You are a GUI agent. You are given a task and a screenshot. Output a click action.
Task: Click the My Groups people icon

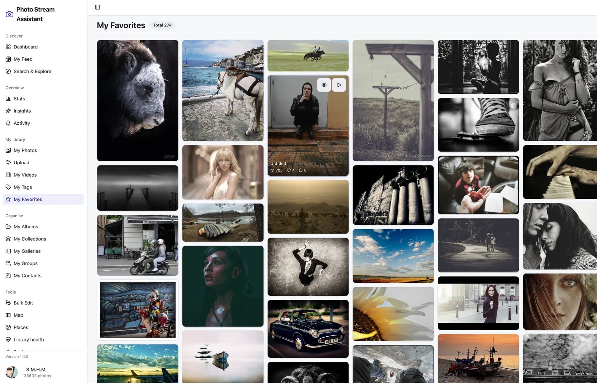point(8,263)
